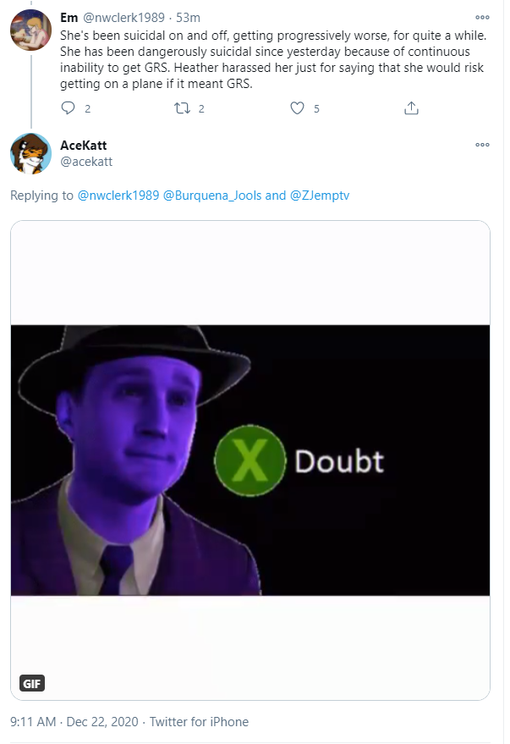This screenshot has width=510, height=744.
Task: Click the @ZJemptv mention link
Action: [x=320, y=196]
